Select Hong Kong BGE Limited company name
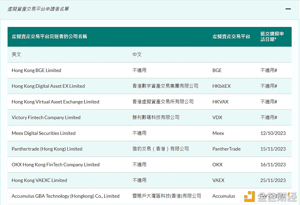The image size is (300, 205). (36, 70)
